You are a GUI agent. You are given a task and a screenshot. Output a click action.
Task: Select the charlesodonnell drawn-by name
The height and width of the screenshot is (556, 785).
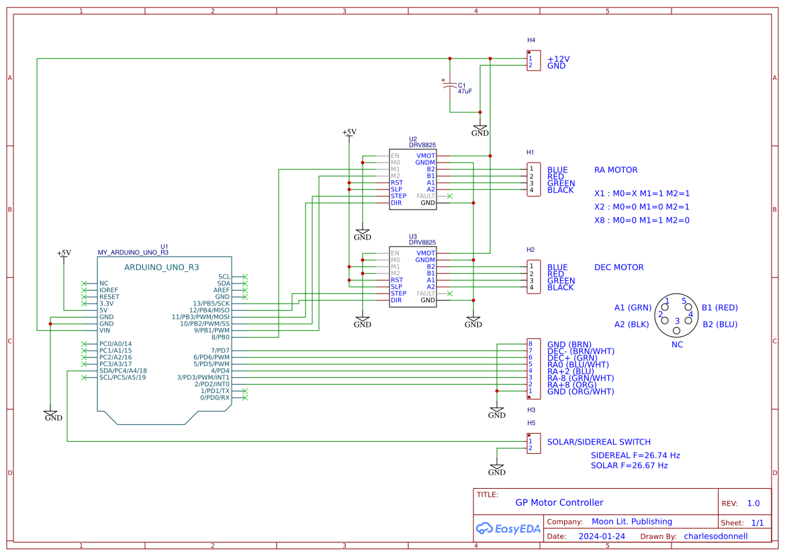[x=716, y=536]
